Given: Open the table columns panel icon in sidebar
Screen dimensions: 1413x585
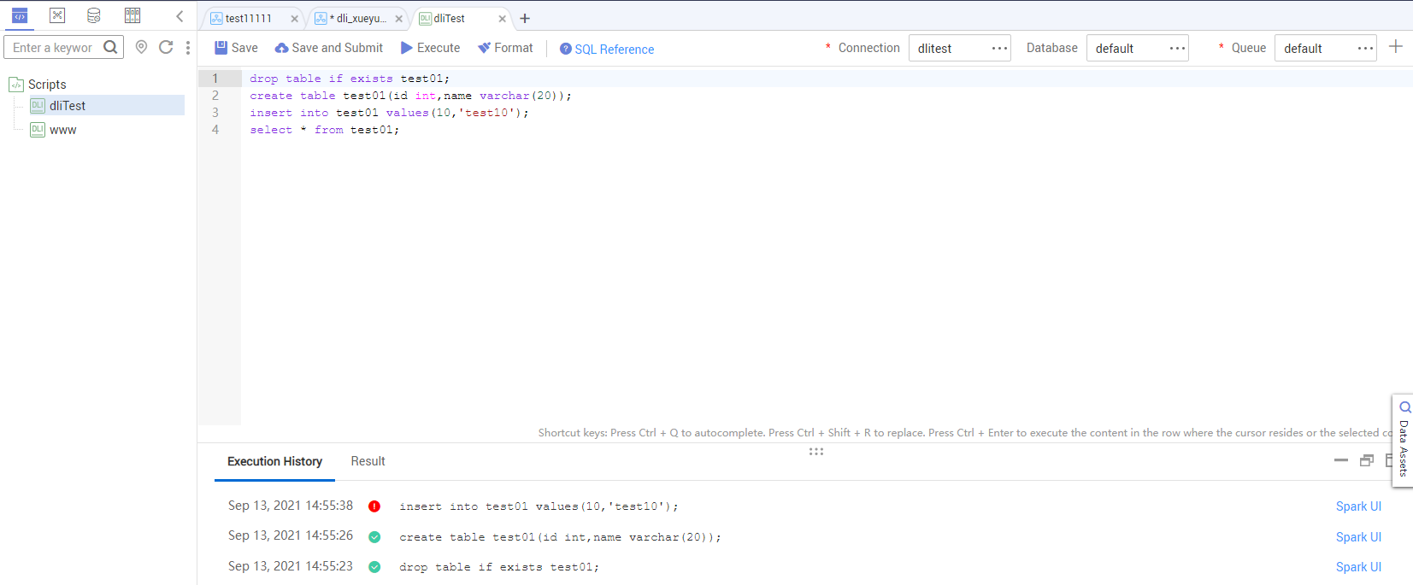Looking at the screenshot, I should [132, 15].
